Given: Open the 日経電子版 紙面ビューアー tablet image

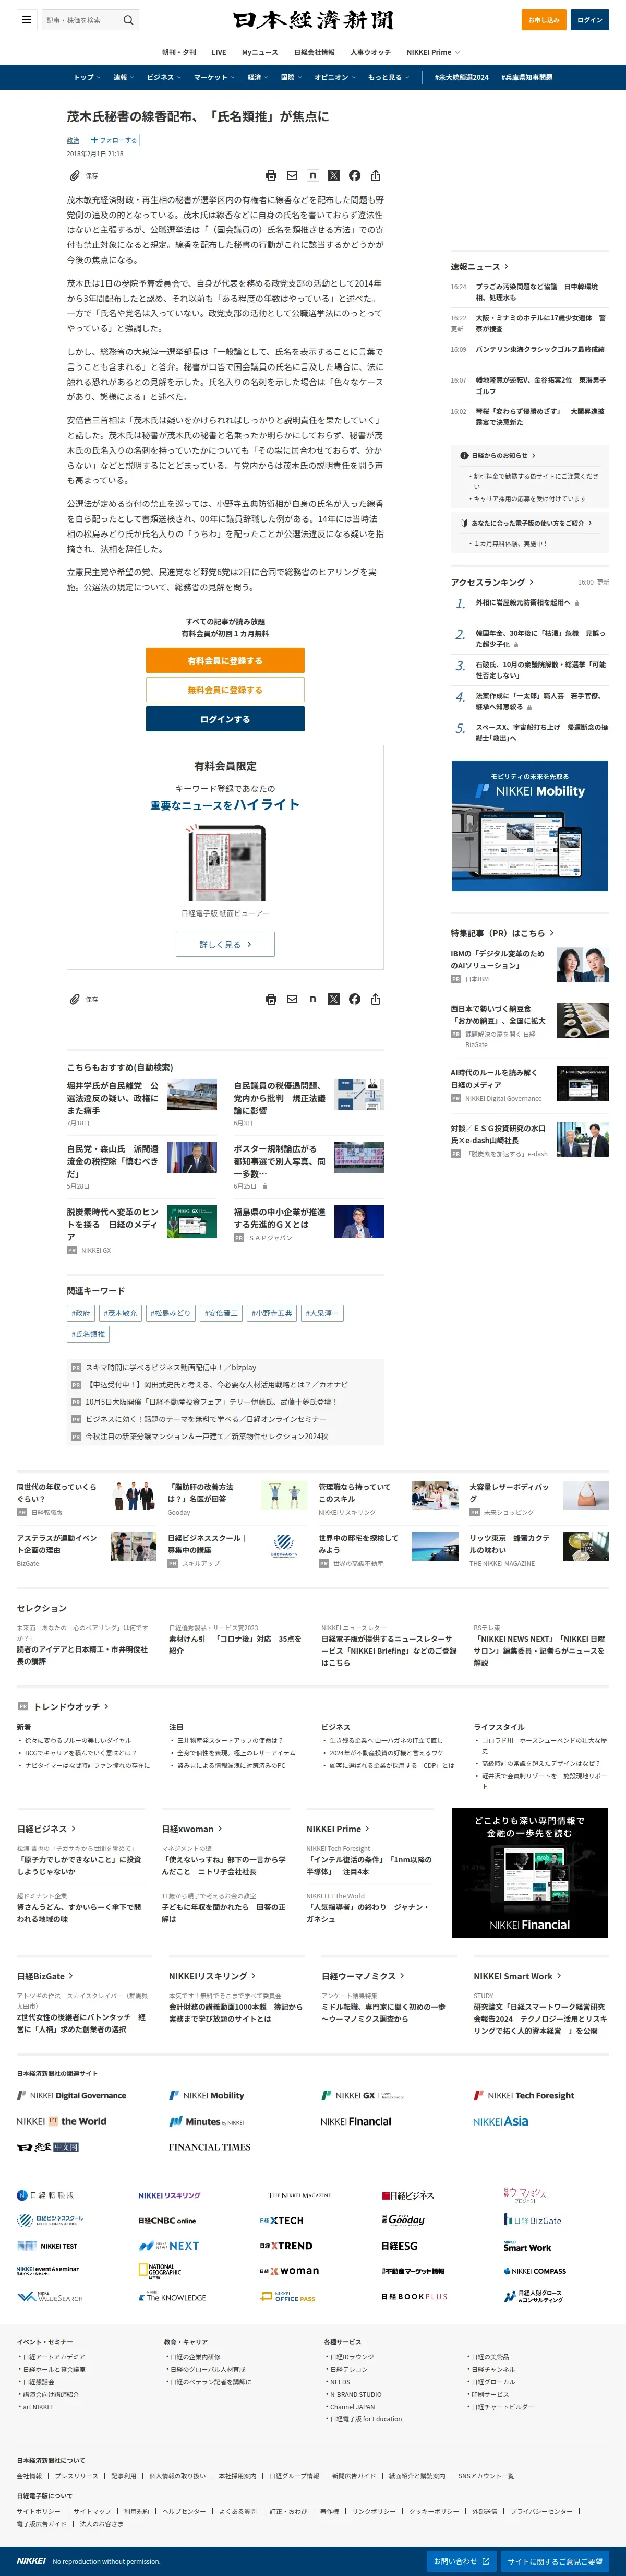Looking at the screenshot, I should pos(225,863).
